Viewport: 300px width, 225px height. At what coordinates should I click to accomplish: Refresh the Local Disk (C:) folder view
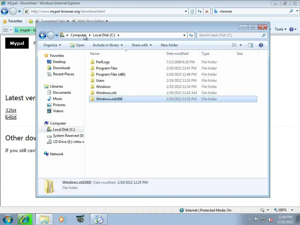click(x=191, y=35)
